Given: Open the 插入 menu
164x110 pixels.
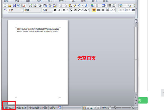Looking at the screenshot, I should [x=51, y=1].
